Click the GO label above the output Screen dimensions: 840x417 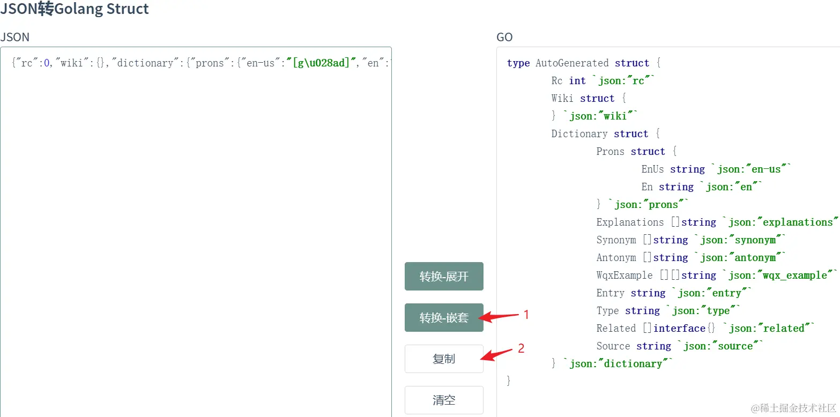(504, 37)
